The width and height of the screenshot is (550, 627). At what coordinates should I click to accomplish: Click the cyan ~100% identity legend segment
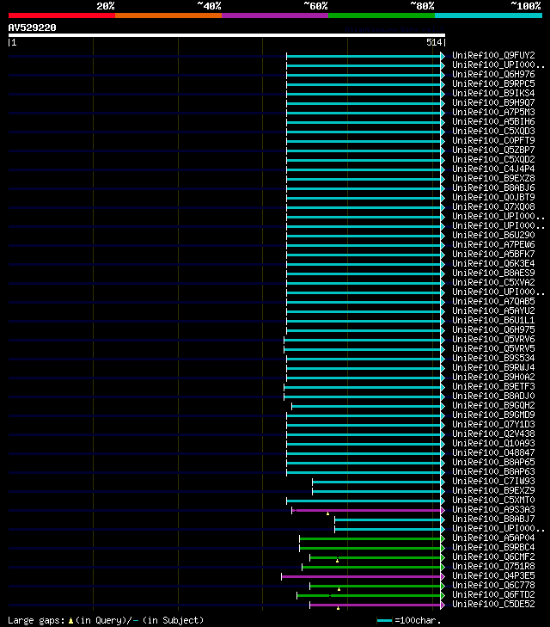488,15
